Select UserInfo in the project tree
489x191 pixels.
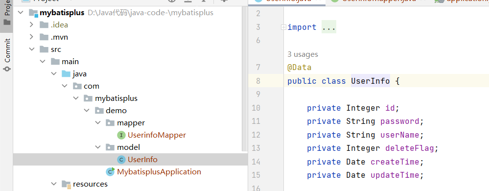[142, 160]
